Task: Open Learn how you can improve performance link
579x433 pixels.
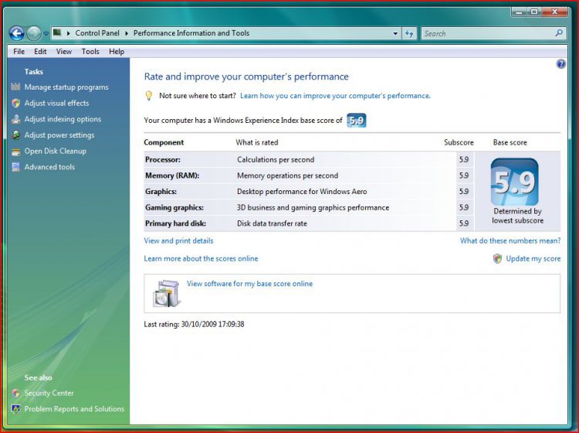Action: point(335,96)
